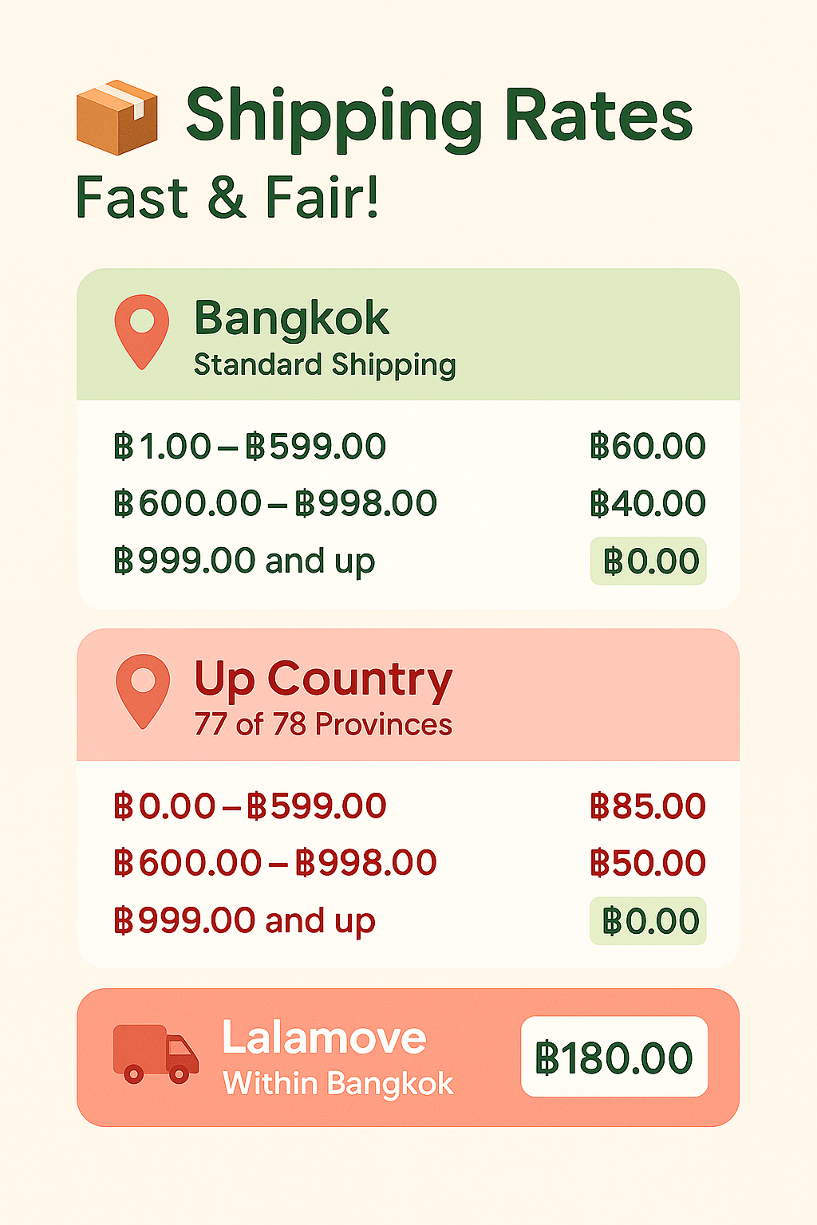
Task: Click Bangkok's ฿0.00 free shipping badge
Action: click(649, 561)
